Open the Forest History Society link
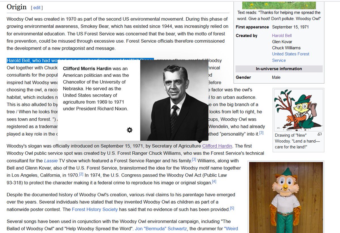The width and height of the screenshot is (340, 233). tap(95, 209)
